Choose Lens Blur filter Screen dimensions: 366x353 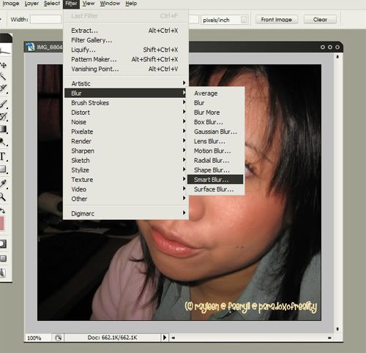click(215, 141)
